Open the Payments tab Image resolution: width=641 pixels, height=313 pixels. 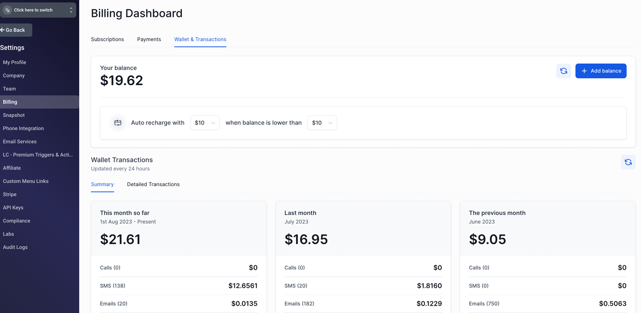[149, 39]
